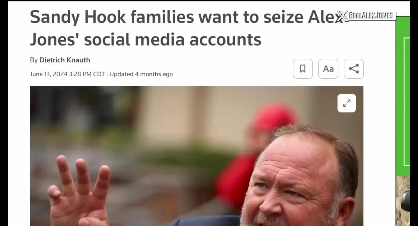Expand the article photo to fullscreen
Screen dimensions: 418x226
pos(347,103)
